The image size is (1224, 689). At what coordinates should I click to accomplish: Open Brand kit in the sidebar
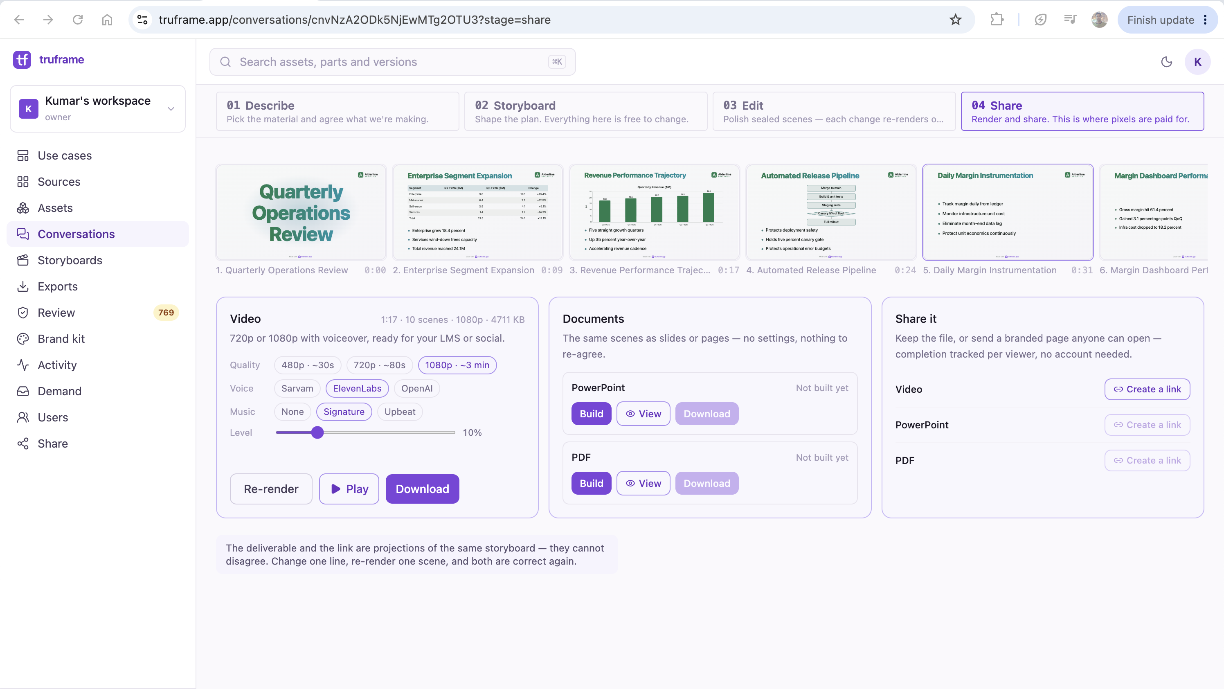coord(97,338)
